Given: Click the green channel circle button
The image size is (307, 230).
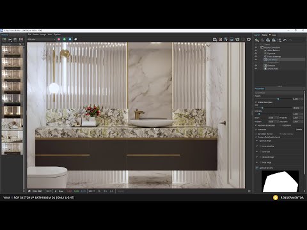Looking at the screenshot, I should 65,40.
